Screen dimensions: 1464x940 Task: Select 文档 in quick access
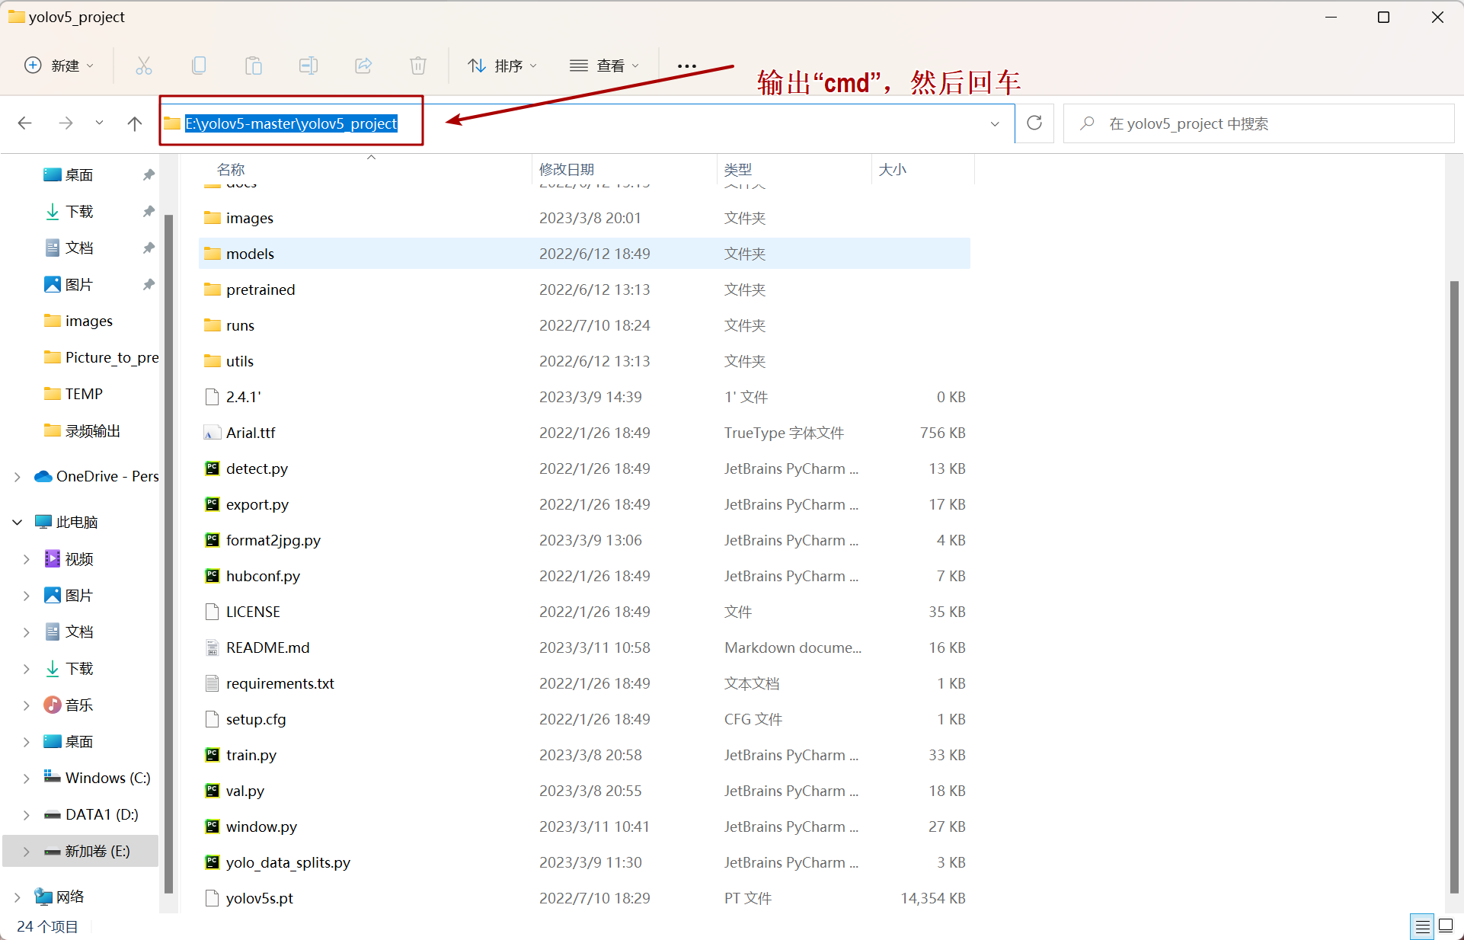[79, 248]
